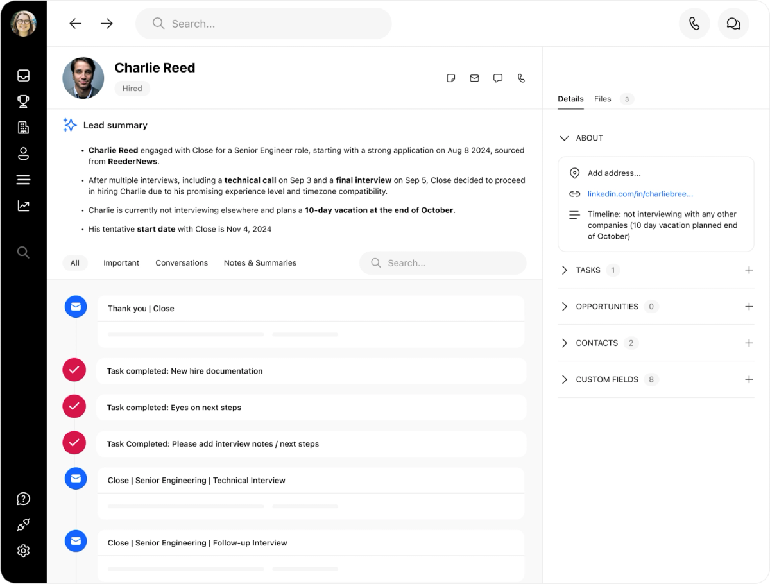This screenshot has width=770, height=584.
Task: Open the phone dialer button at top right
Action: [x=694, y=24]
